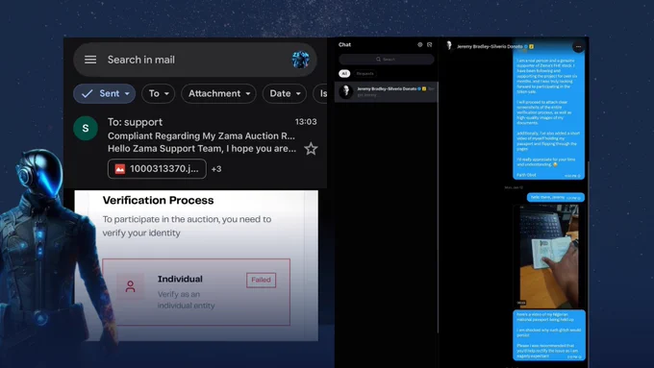Open chat settings gear icon

coord(420,44)
